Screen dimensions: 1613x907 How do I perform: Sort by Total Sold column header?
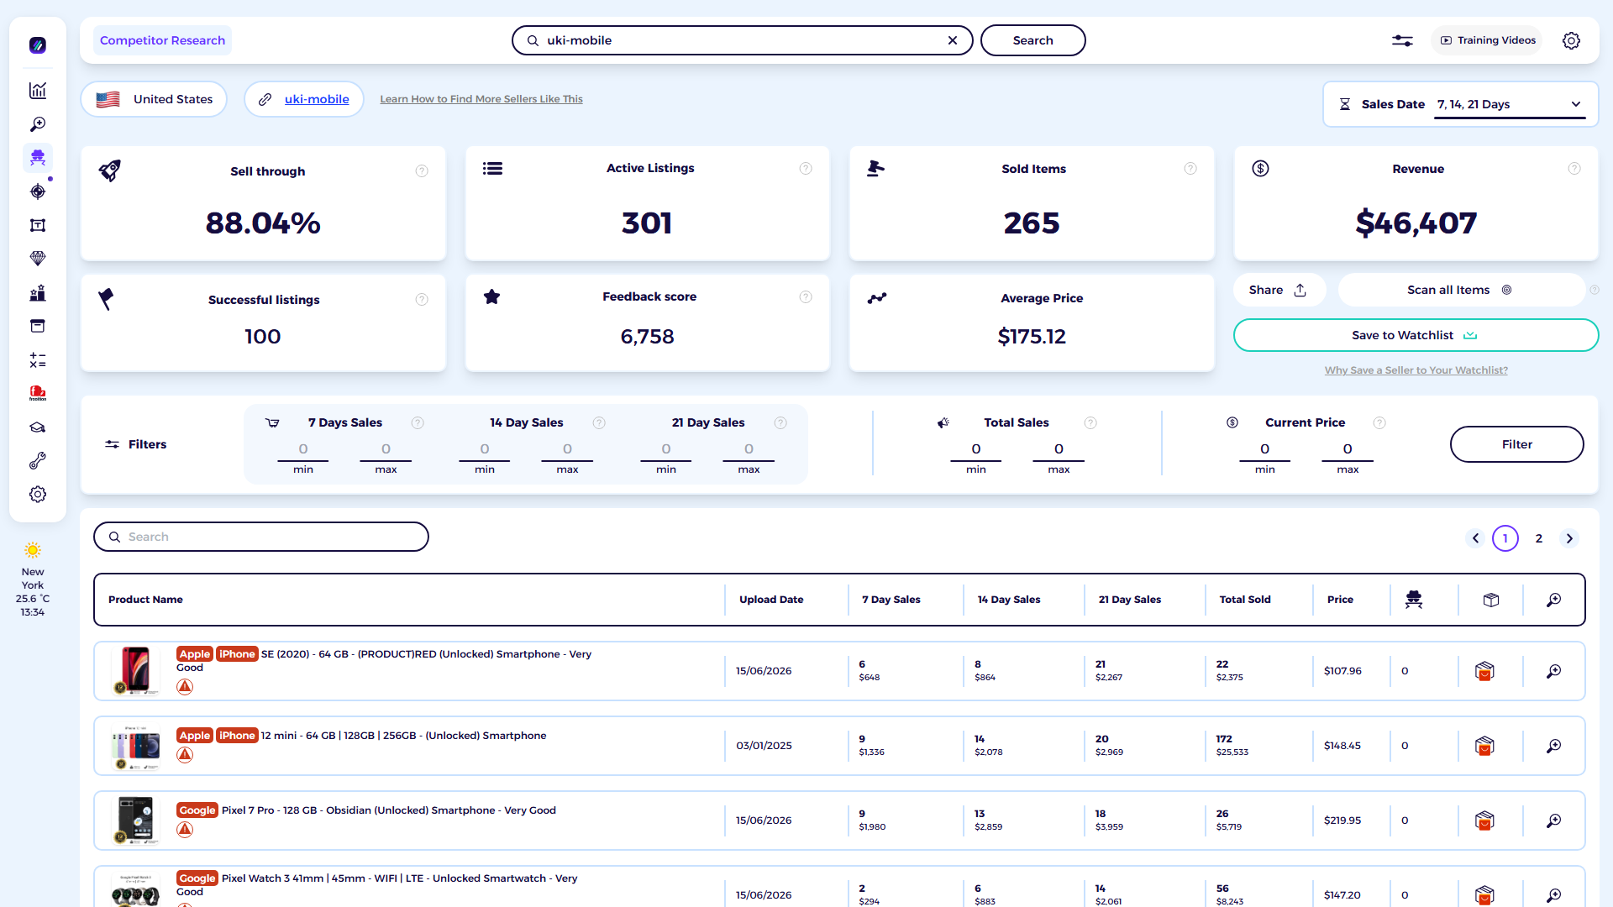1245,600
